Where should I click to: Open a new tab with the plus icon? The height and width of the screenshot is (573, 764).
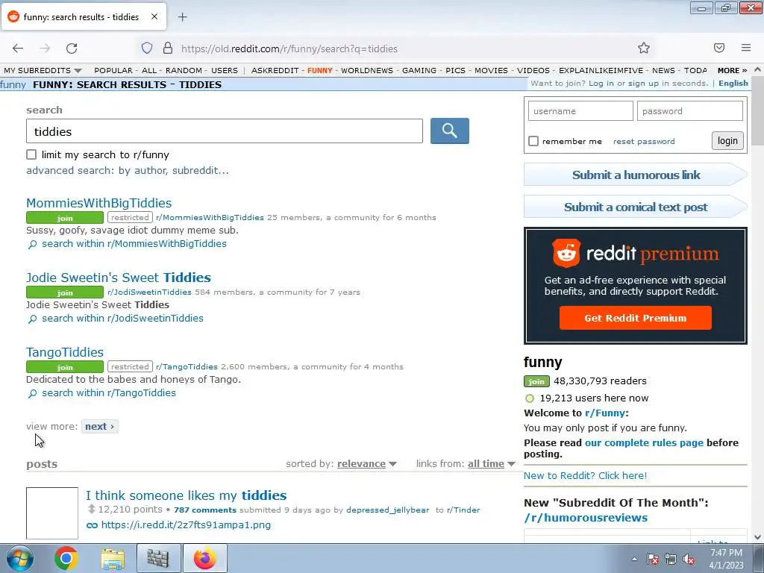coord(182,17)
